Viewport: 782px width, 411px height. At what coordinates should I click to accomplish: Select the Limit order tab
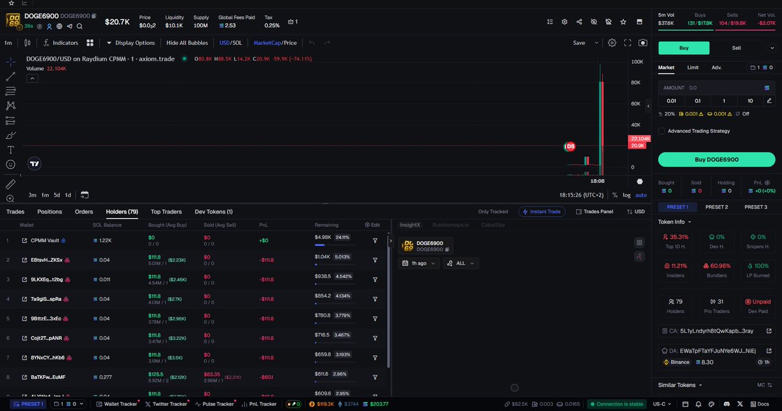click(x=693, y=67)
